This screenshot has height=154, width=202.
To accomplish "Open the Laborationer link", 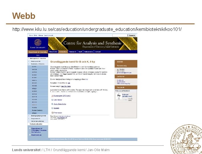I will [x=58, y=100].
